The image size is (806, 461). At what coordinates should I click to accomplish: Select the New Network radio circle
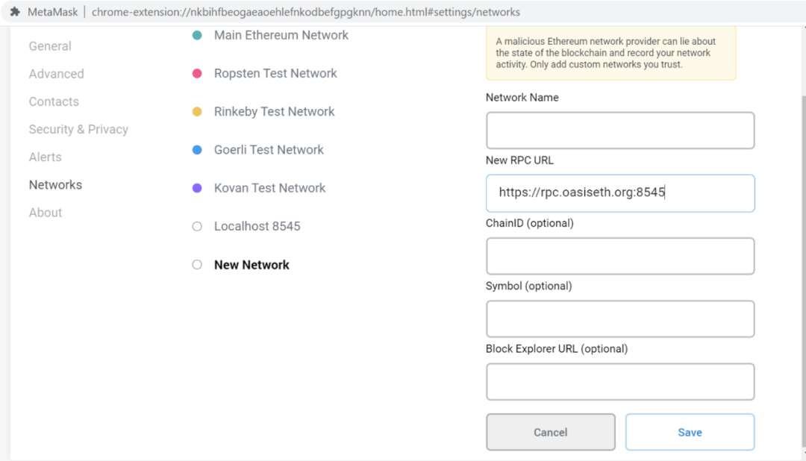click(197, 265)
